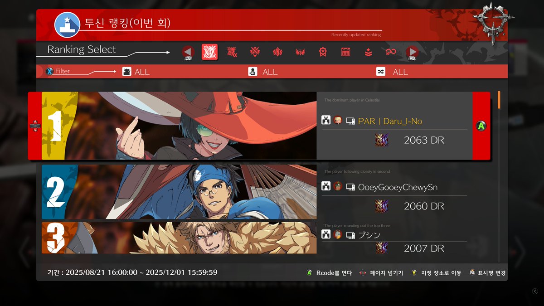Click the 투신 랭킹(이번 회) title

point(128,23)
